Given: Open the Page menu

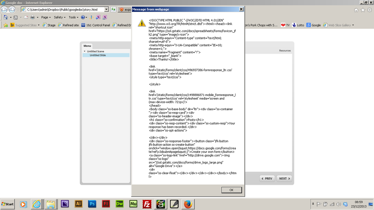Looking at the screenshot, I should 46,18.
